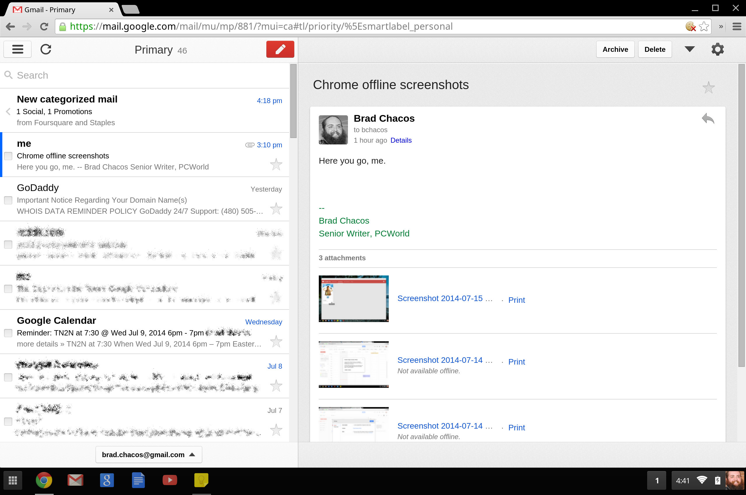
Task: Open the hamburger menu in mail list
Action: tap(17, 49)
